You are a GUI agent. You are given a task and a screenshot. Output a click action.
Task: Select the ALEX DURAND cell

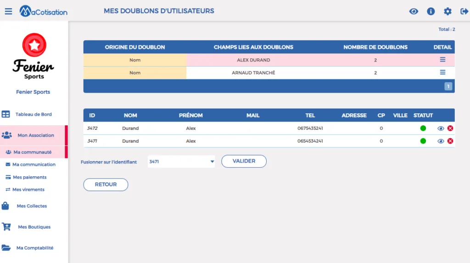click(253, 60)
